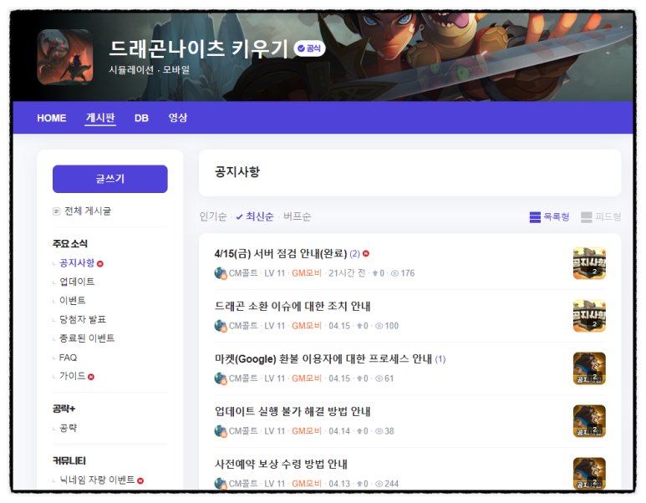The width and height of the screenshot is (646, 503).
Task: Open 전체 게시글 link
Action: 88,211
